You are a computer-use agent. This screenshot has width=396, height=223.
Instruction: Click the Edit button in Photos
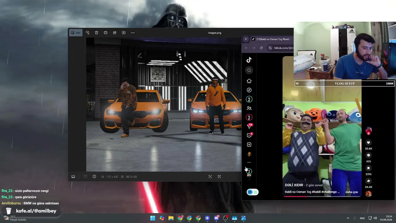(76, 33)
